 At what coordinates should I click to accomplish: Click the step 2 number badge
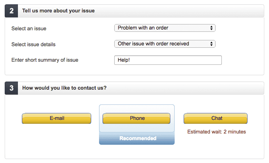click(x=11, y=11)
